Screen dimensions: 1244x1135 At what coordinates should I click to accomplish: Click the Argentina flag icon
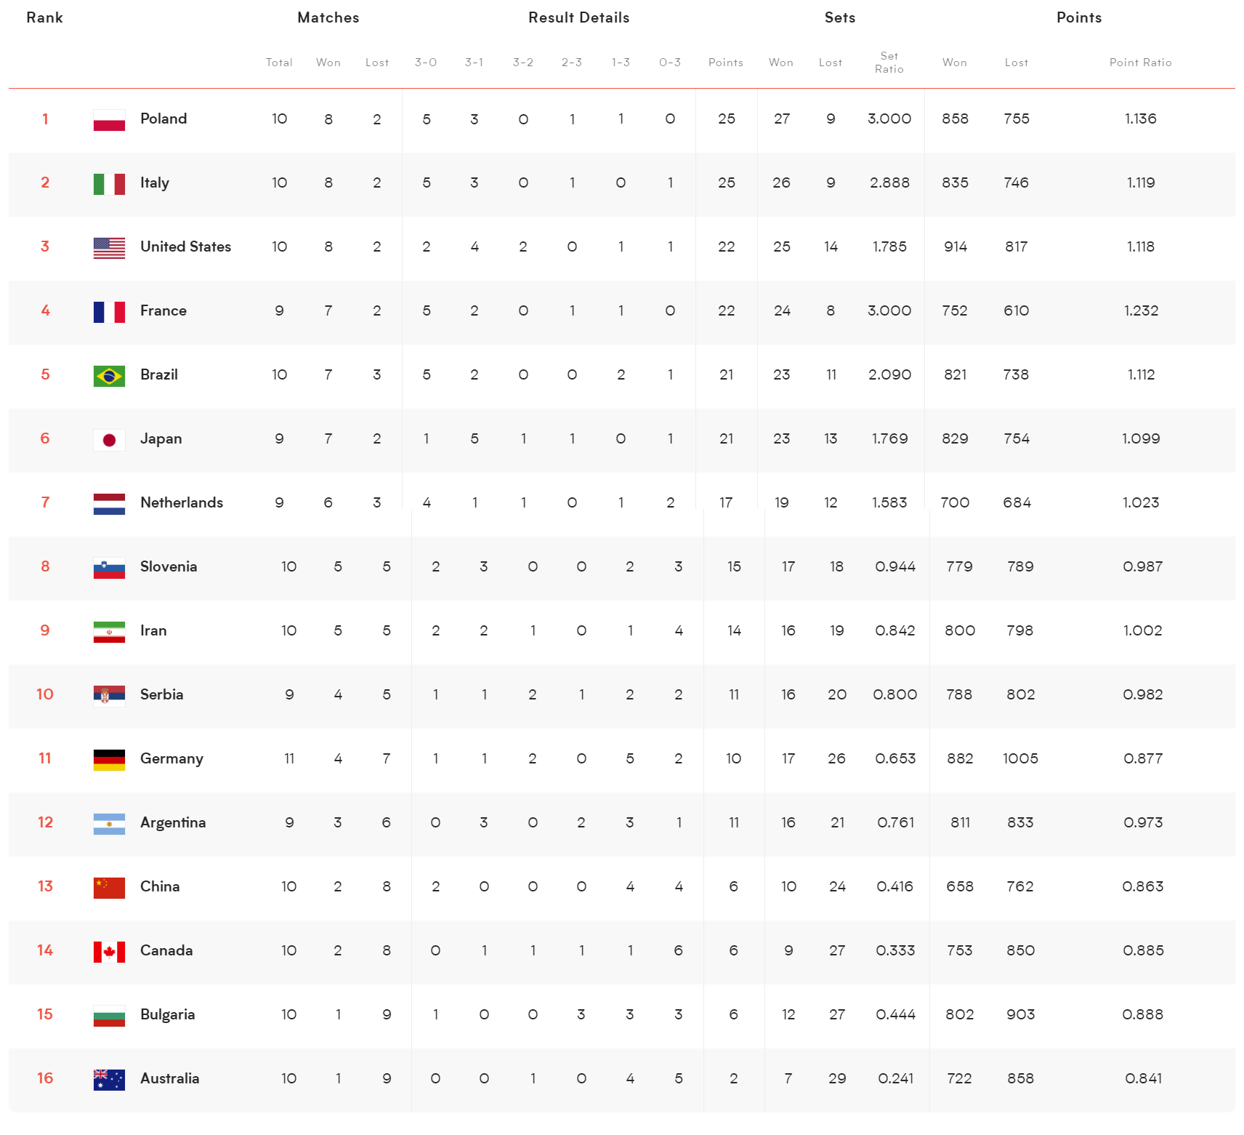pos(109,824)
